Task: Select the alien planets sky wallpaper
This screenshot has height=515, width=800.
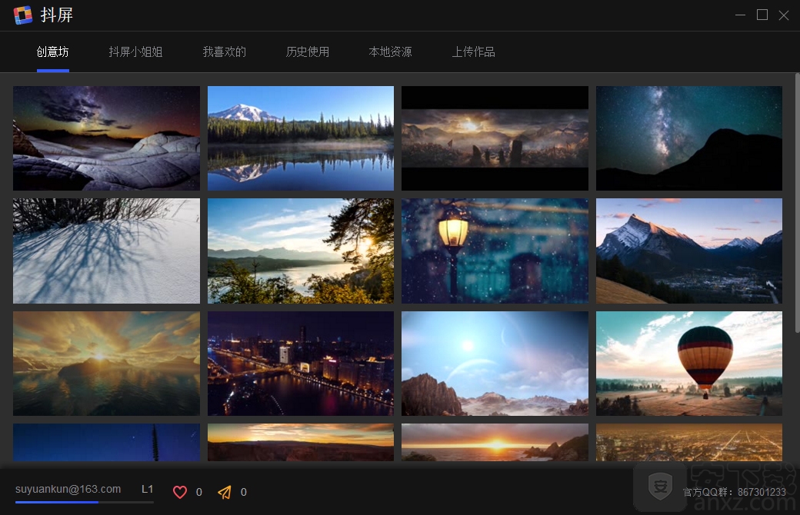Action: 495,364
